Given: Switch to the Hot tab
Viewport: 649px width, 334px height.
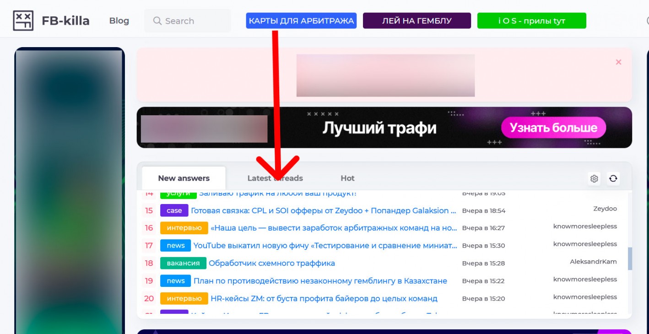Looking at the screenshot, I should coord(347,178).
